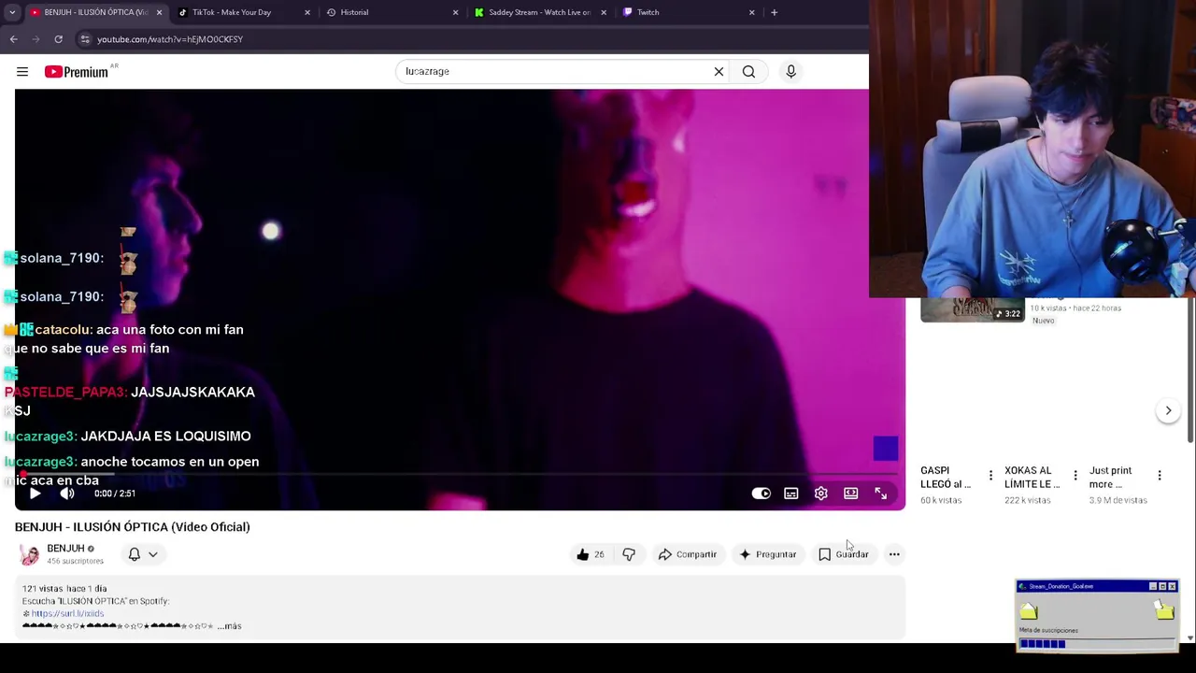1196x673 pixels.
Task: Open the BENJUH channel name link
Action: coord(65,549)
